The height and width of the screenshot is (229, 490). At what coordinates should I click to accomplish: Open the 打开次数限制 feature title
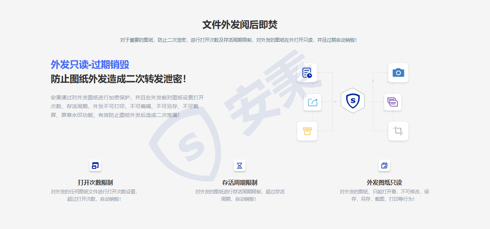pos(95,182)
